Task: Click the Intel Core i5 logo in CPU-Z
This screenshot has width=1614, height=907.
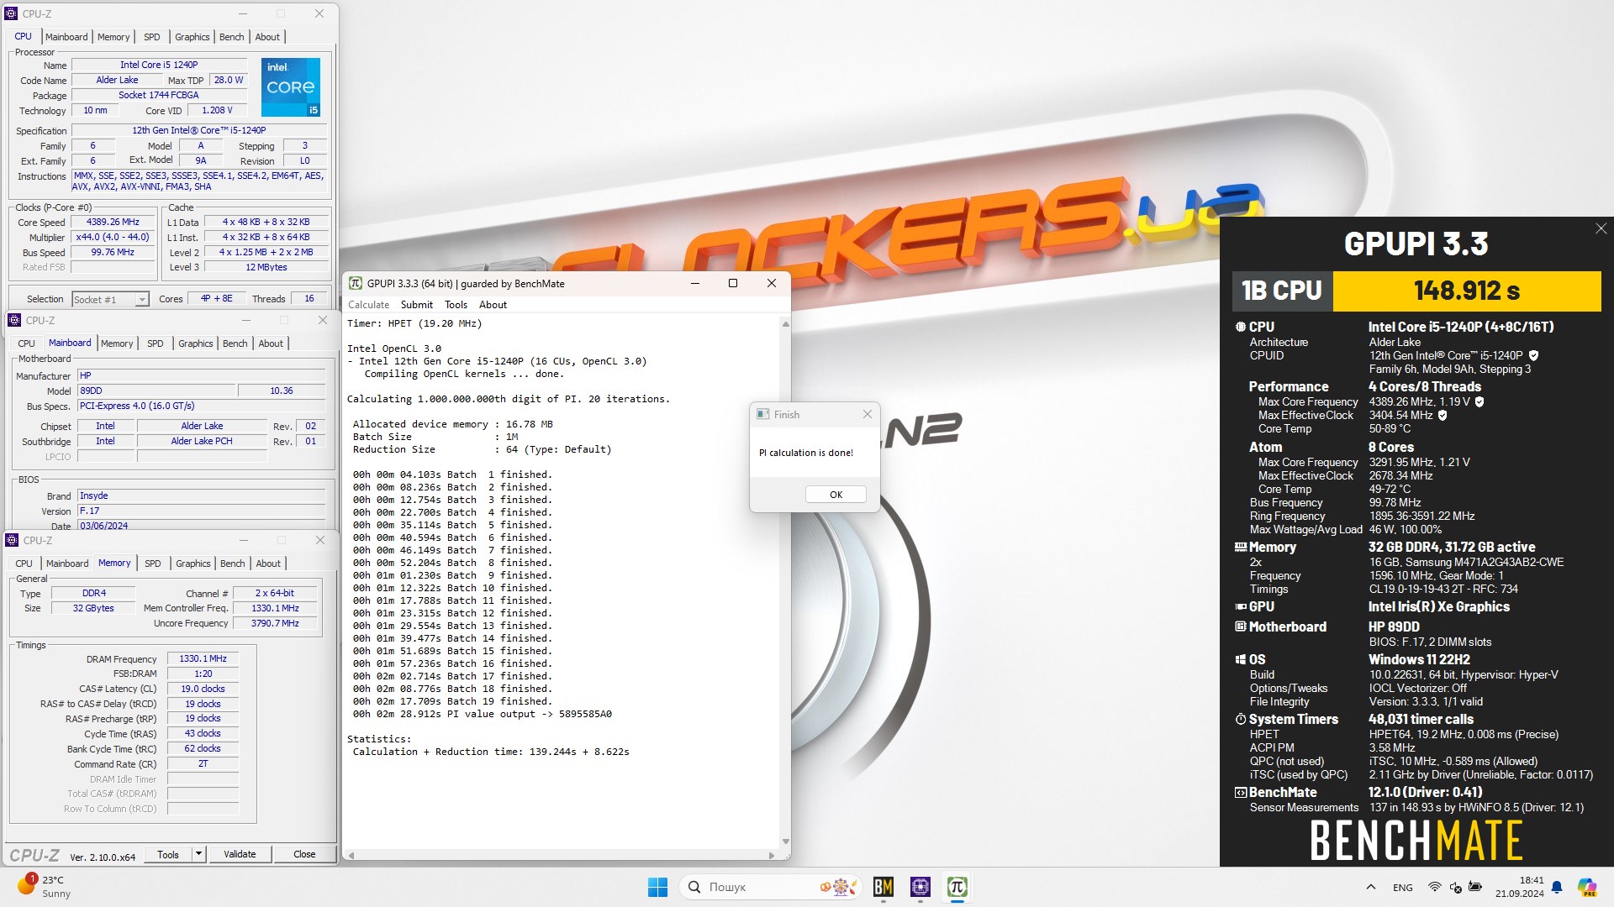Action: tap(291, 87)
